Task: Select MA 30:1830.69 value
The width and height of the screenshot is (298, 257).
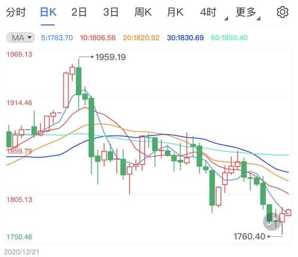Action: [185, 38]
